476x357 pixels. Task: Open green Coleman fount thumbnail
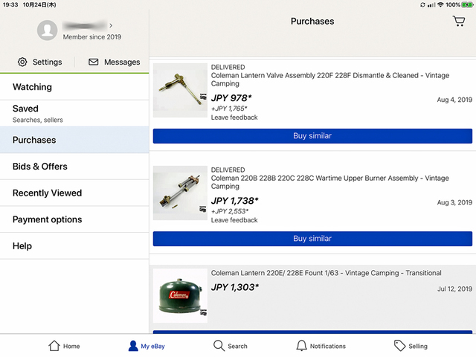coord(180,296)
